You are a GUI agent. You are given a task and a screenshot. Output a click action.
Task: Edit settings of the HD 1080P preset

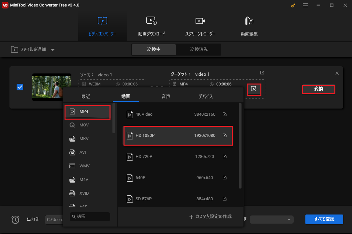[x=225, y=135]
